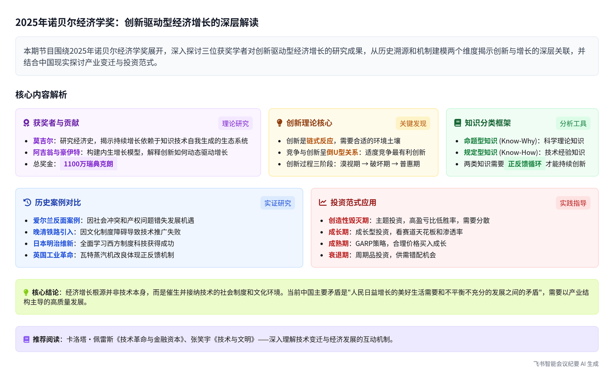The height and width of the screenshot is (375, 614).
Task: Click the 创造性毁灭期 investment phase item
Action: (x=348, y=221)
